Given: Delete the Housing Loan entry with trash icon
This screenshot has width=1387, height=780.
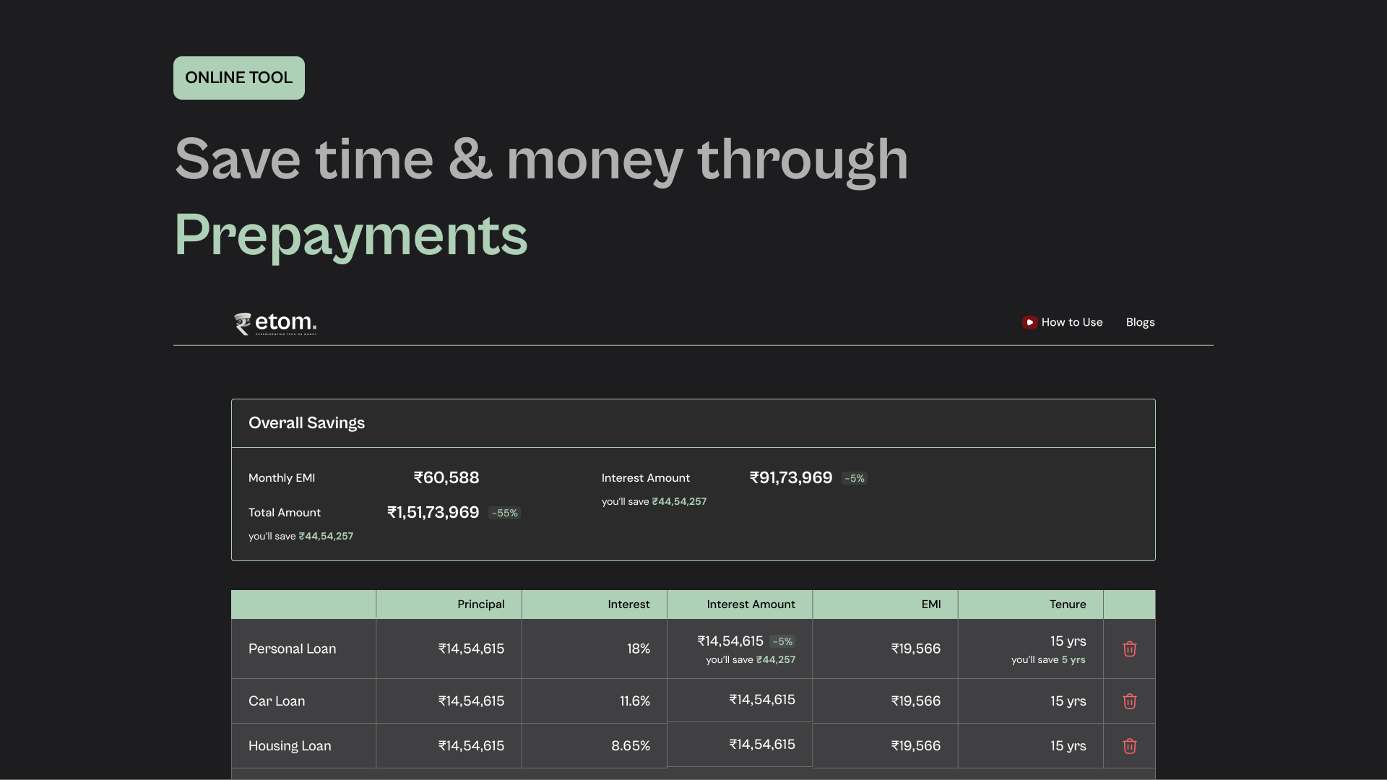Looking at the screenshot, I should 1129,746.
